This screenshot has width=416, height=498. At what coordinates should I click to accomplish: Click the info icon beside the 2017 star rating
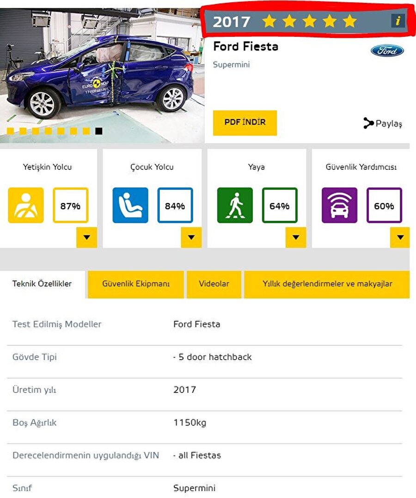[398, 21]
